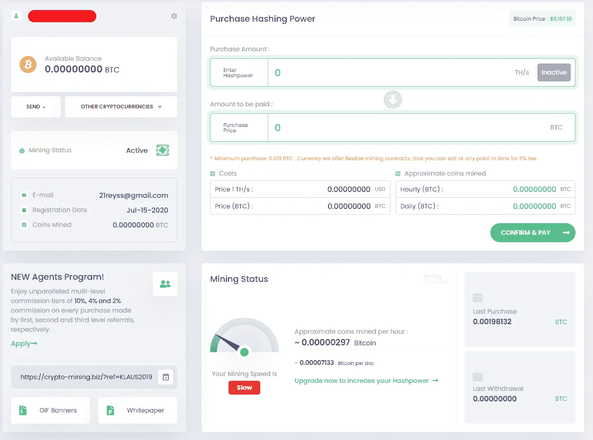Viewport: 593px width, 440px height.
Task: Click the mining fan icon beside Active
Action: click(162, 150)
